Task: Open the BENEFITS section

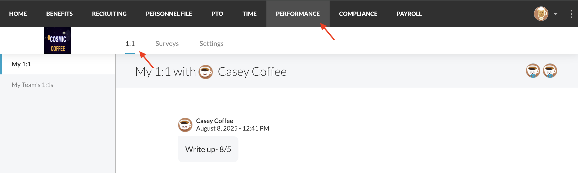Action: (59, 14)
